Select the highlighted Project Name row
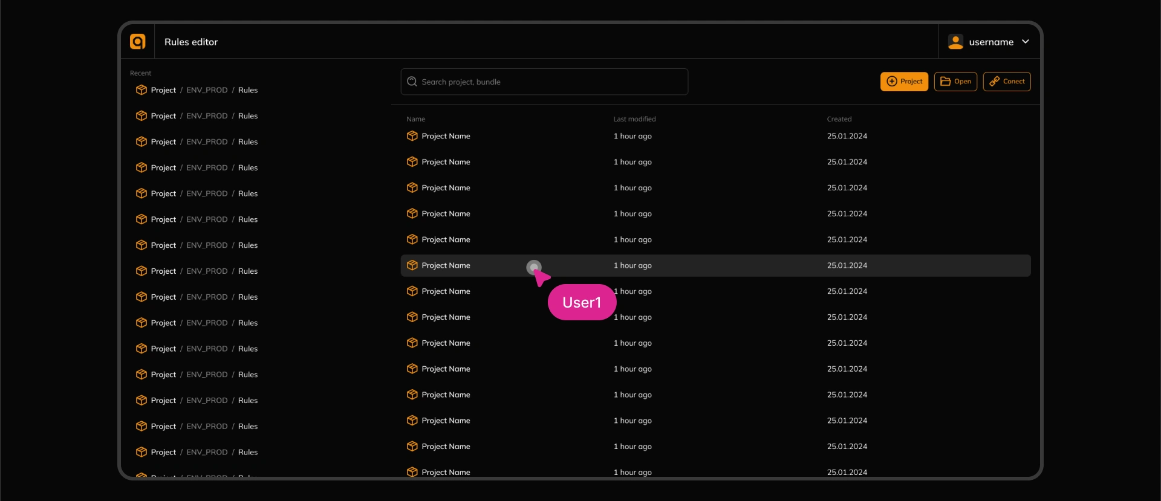The width and height of the screenshot is (1161, 501). tap(715, 265)
